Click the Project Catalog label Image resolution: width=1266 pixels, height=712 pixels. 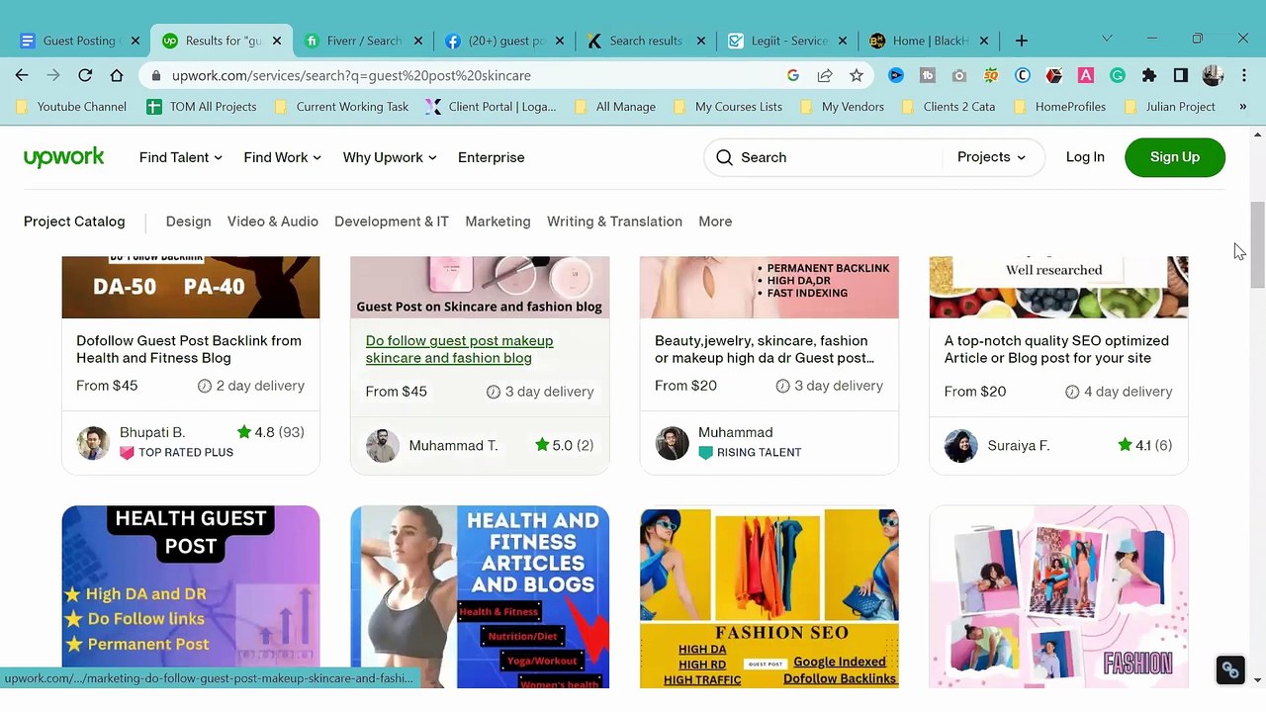coord(74,222)
